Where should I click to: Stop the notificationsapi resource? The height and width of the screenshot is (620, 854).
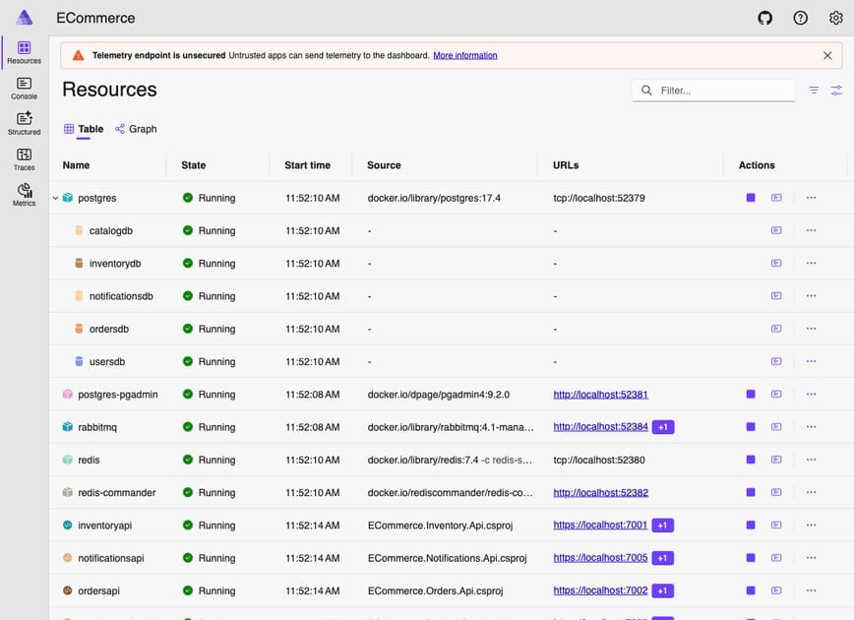751,557
